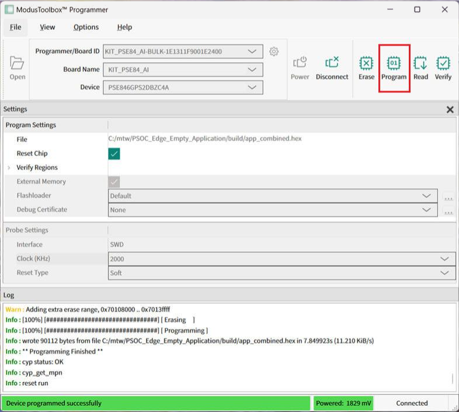
Task: Open the Device dropdown
Action: [x=183, y=87]
